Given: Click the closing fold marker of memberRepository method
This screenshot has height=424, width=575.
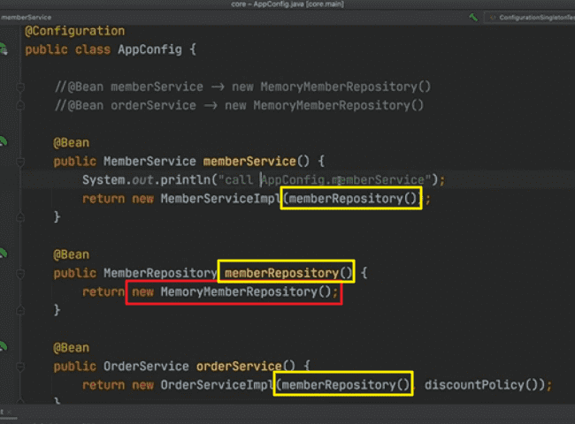Looking at the screenshot, I should point(20,311).
